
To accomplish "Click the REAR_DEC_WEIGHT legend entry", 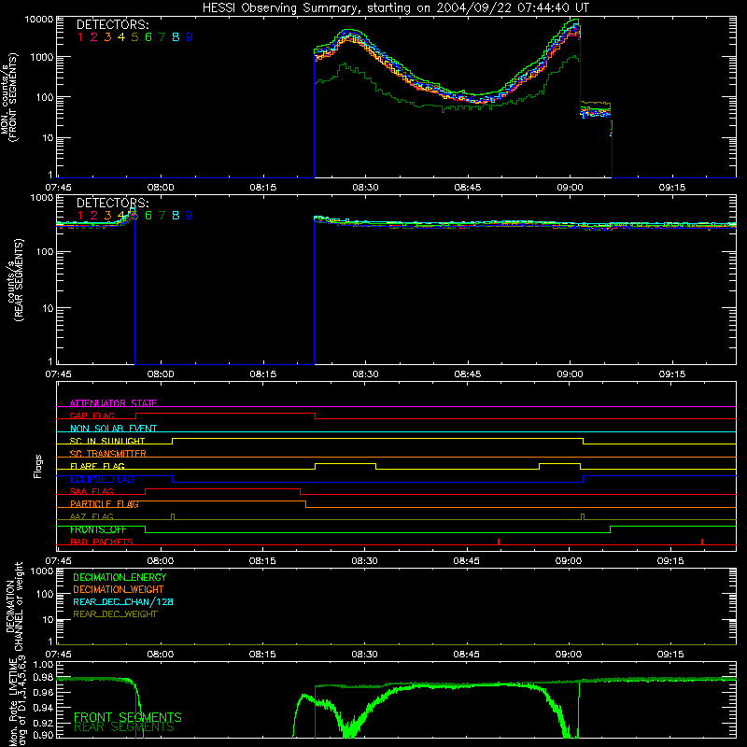I will pyautogui.click(x=115, y=614).
